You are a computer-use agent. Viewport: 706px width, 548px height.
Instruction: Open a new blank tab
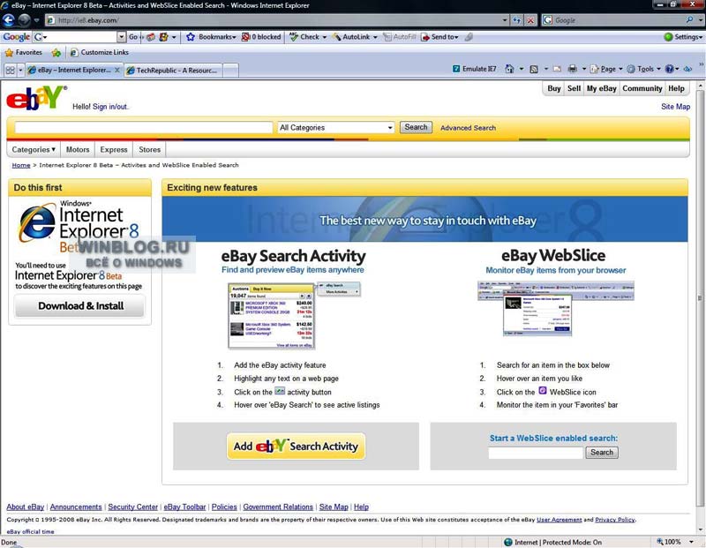tap(230, 71)
